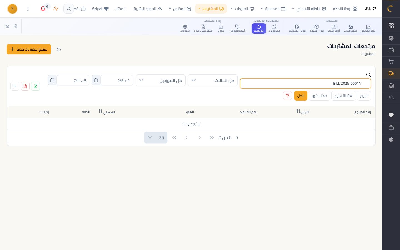Image resolution: width=400 pixels, height=250 pixels.
Task: Open فواتير المشتريات purchase invoices
Action: 297,28
